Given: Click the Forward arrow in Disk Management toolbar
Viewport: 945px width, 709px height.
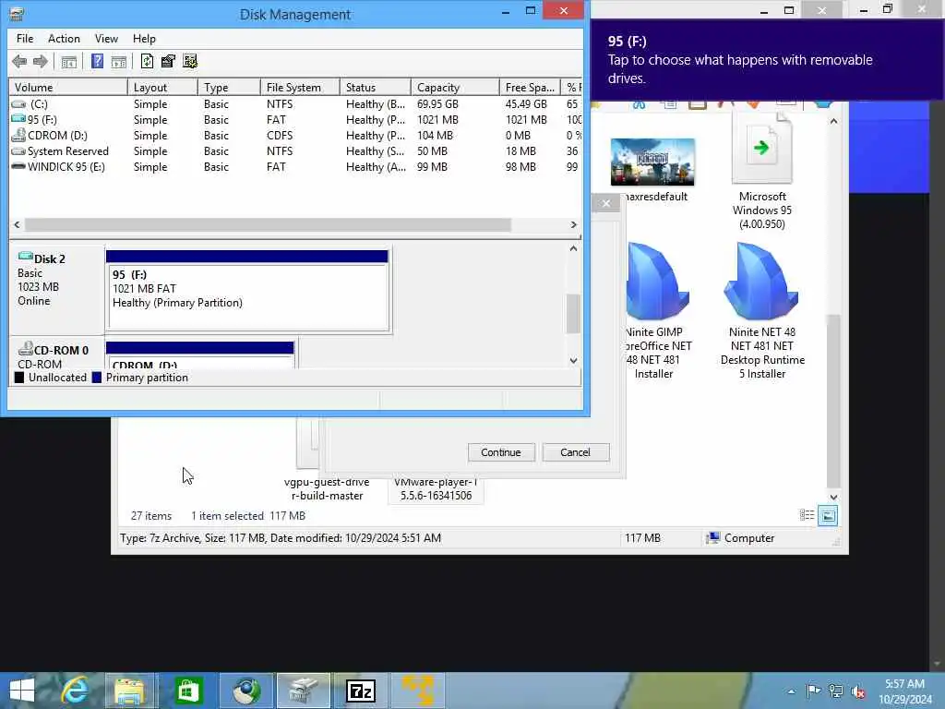Looking at the screenshot, I should coord(41,61).
